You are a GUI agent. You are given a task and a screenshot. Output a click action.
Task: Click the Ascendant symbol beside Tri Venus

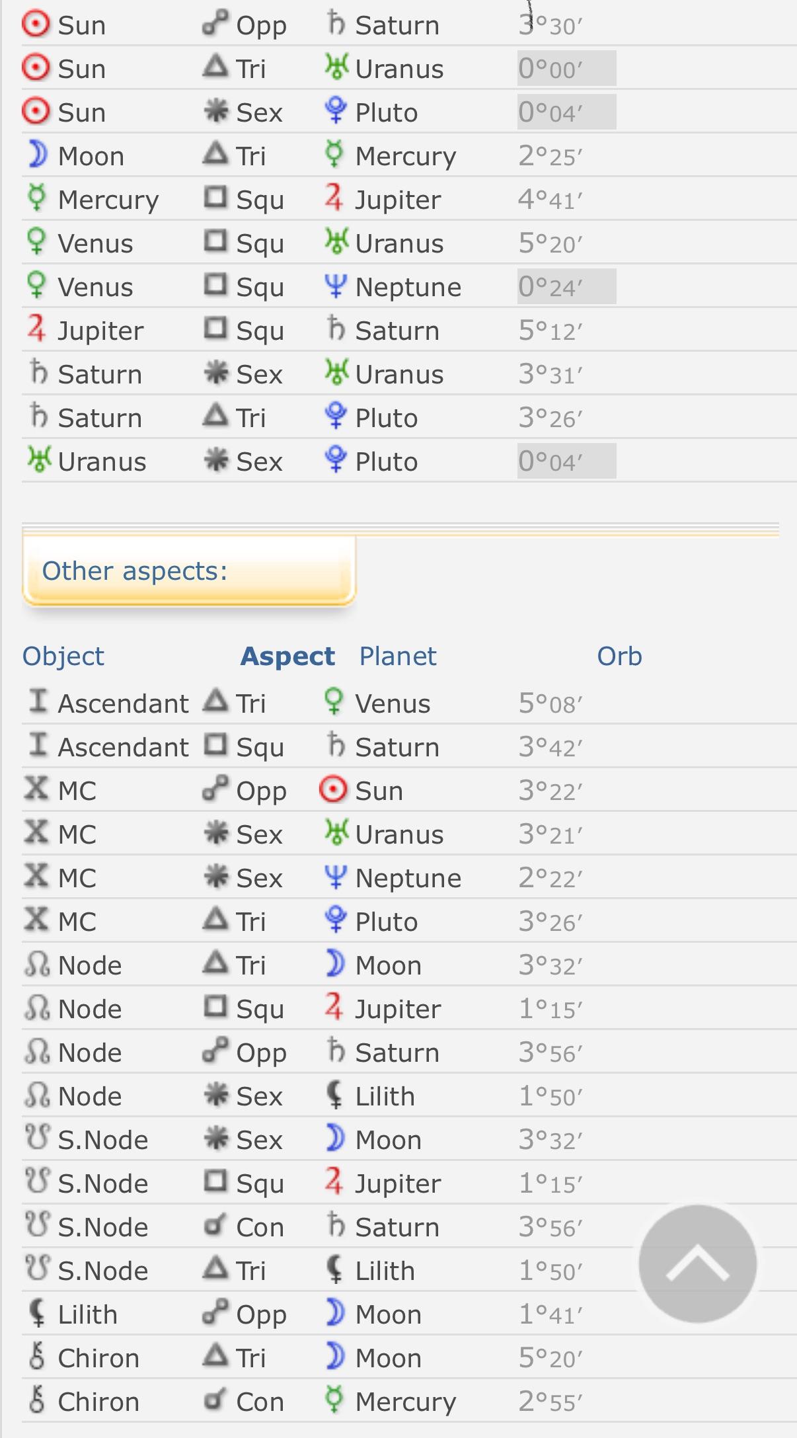click(x=38, y=703)
